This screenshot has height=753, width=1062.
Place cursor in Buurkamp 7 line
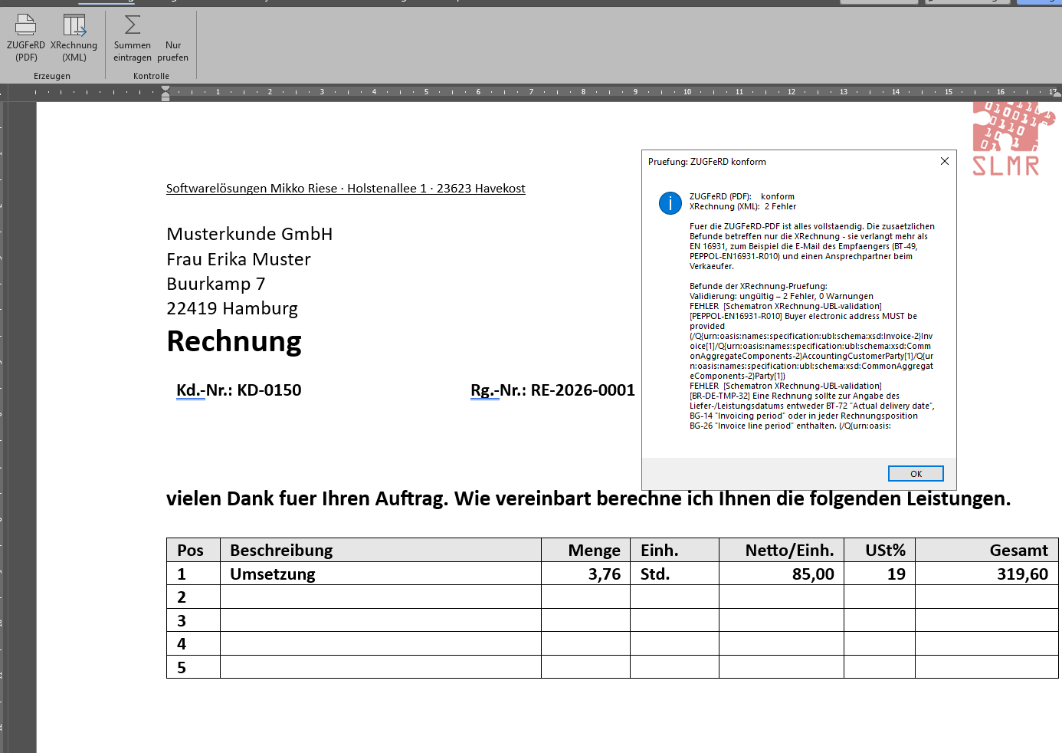[216, 284]
